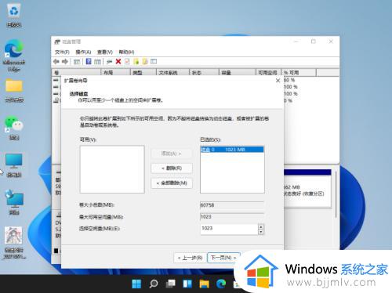Screen dimensions: 392x293
Task: Open the 帮助(H) menu
Action: pos(126,52)
